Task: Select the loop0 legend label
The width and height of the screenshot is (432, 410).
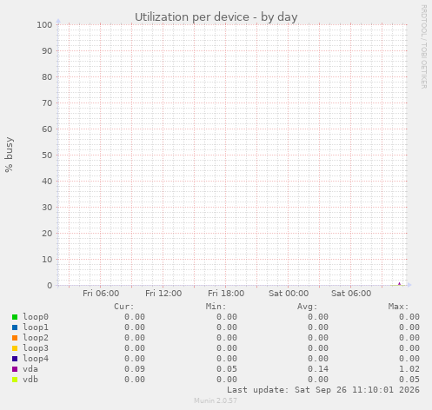Action: tap(36, 317)
